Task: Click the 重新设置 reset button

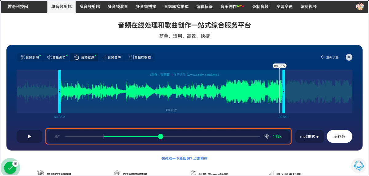Action: pyautogui.click(x=330, y=57)
